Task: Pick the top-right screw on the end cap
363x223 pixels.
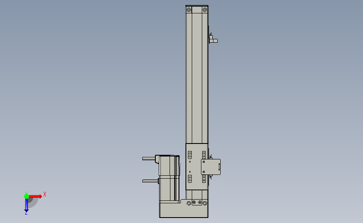Action: (205, 10)
